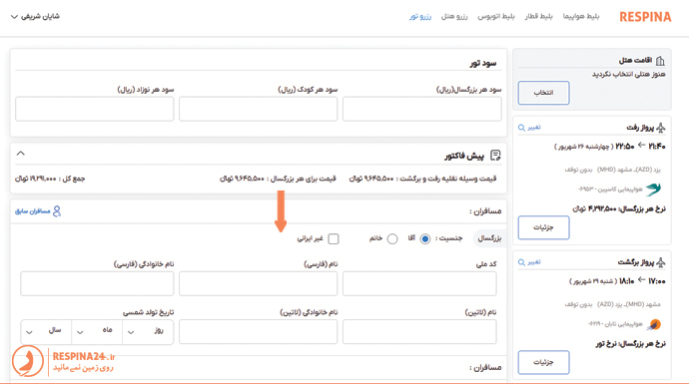Click the سود هر کودک input field
Image resolution: width=689 pixels, height=384 pixels.
pyautogui.click(x=258, y=109)
